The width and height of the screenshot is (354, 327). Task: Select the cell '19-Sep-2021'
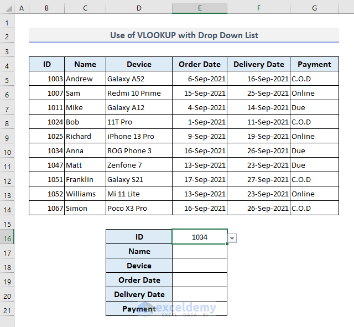(259, 136)
